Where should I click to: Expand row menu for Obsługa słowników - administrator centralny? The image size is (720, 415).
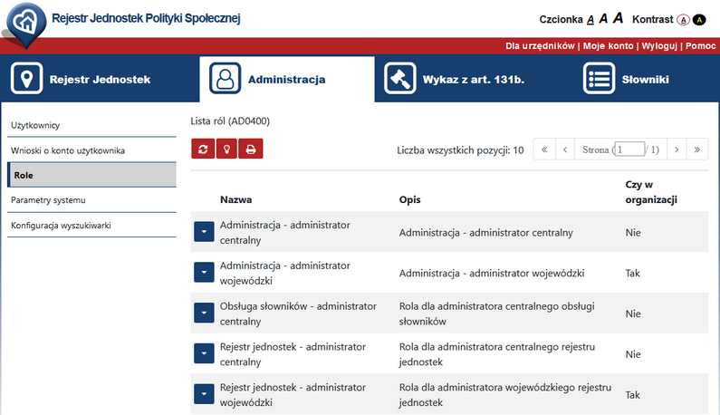204,313
